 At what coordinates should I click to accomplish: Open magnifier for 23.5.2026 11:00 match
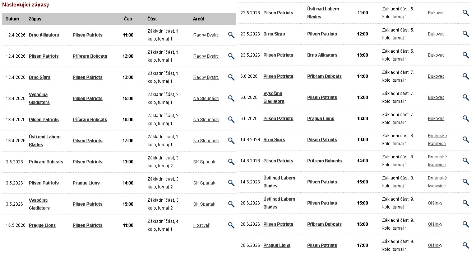point(466,13)
